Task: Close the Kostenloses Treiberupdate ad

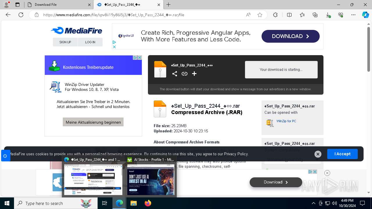Action: coord(139,57)
